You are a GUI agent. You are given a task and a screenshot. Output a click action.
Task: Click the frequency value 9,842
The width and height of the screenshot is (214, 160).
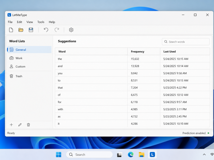134,73
